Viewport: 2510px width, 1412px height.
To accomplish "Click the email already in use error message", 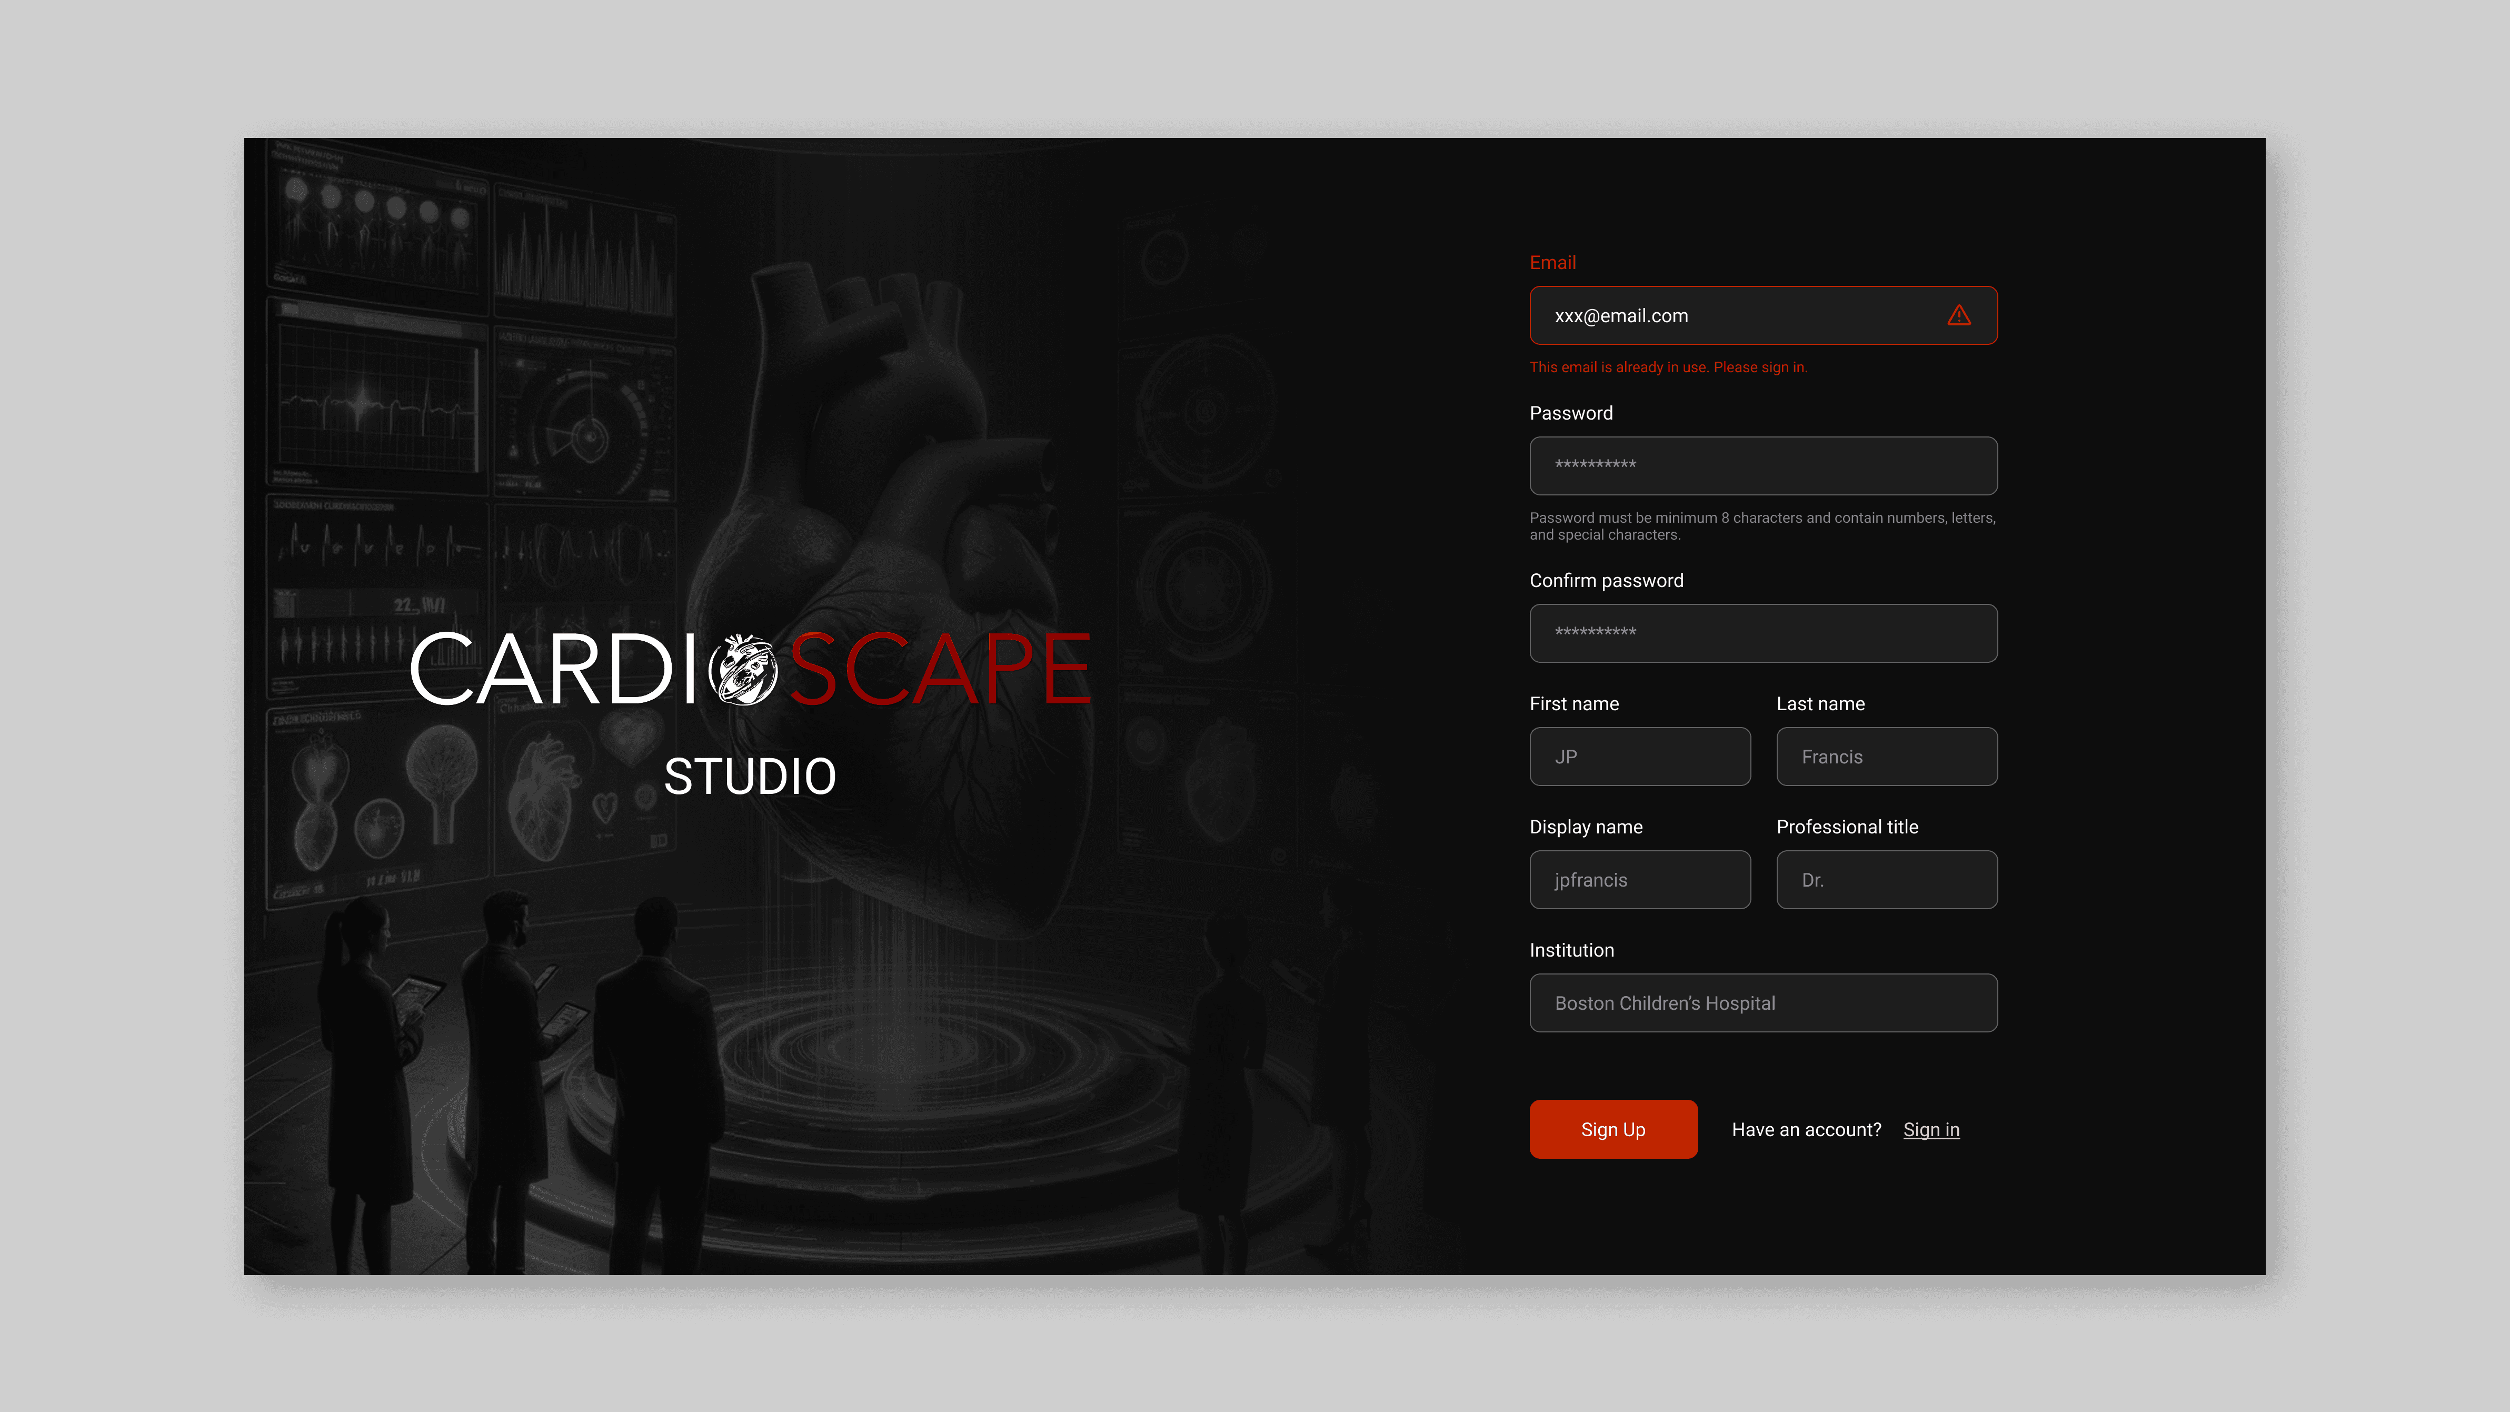I will coord(1668,367).
